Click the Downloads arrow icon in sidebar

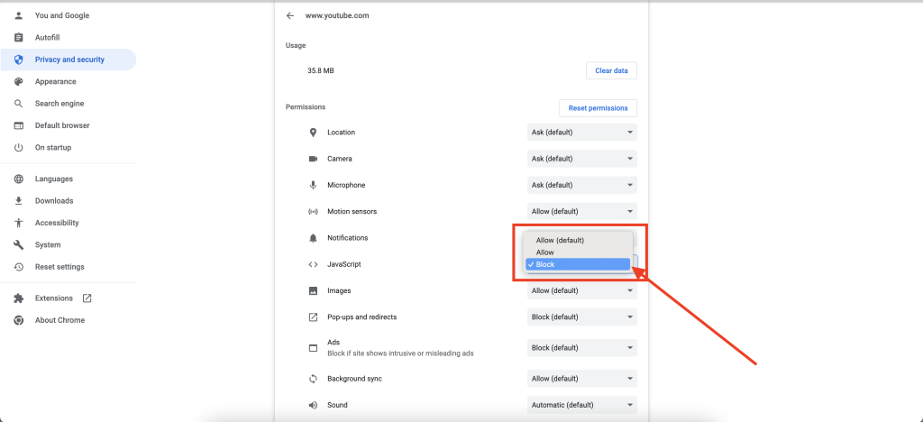coord(18,201)
